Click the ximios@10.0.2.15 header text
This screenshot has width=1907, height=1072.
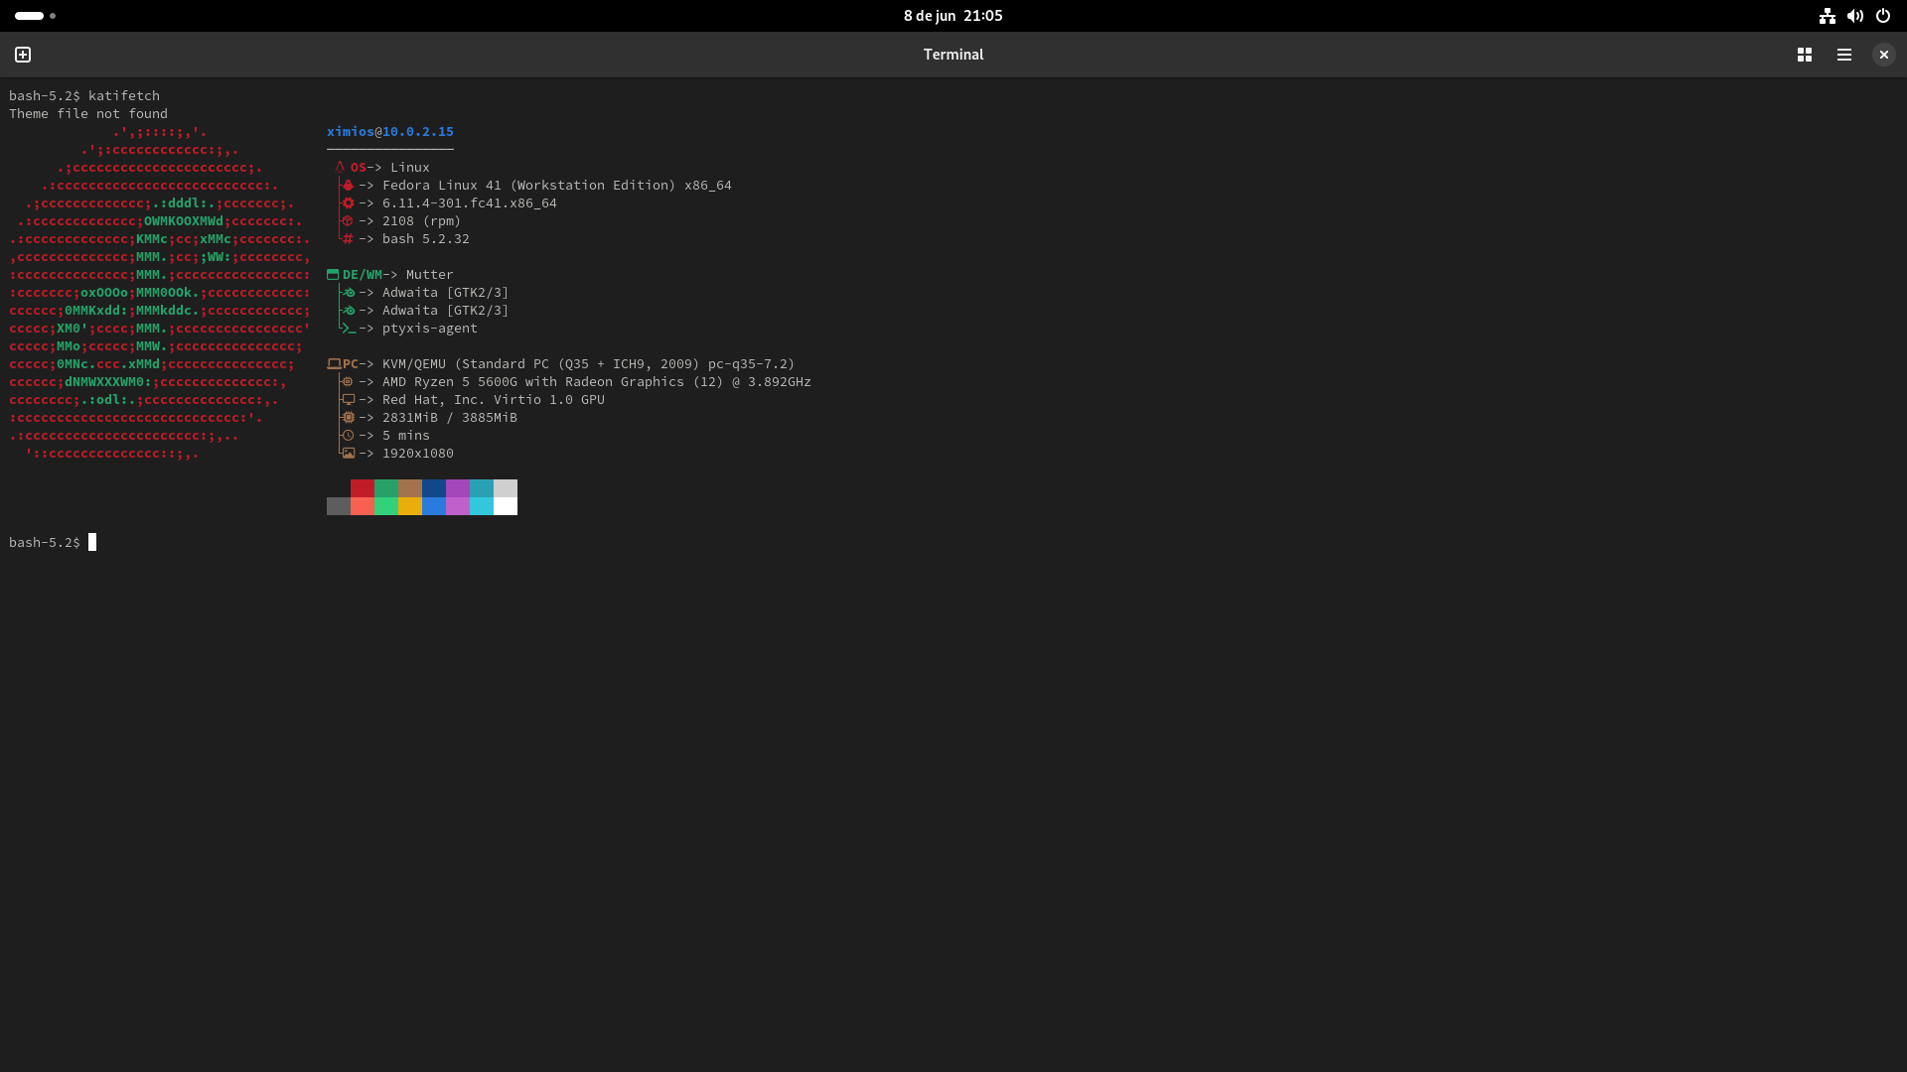click(389, 131)
